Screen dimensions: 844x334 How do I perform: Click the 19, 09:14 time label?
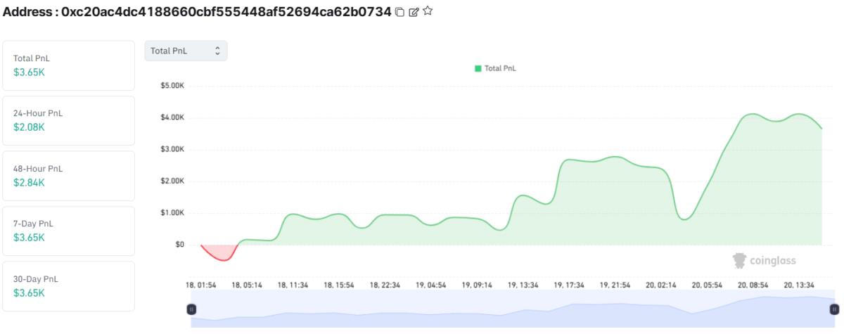[x=478, y=285]
